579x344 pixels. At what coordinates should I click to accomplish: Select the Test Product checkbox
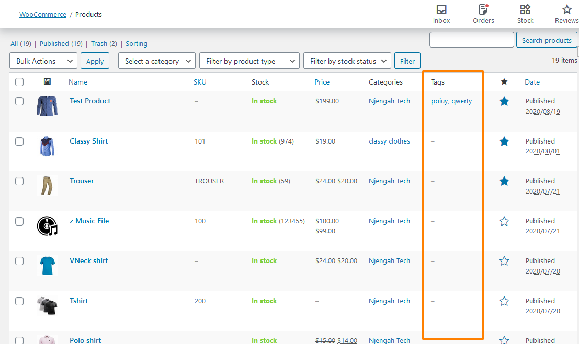tap(19, 101)
